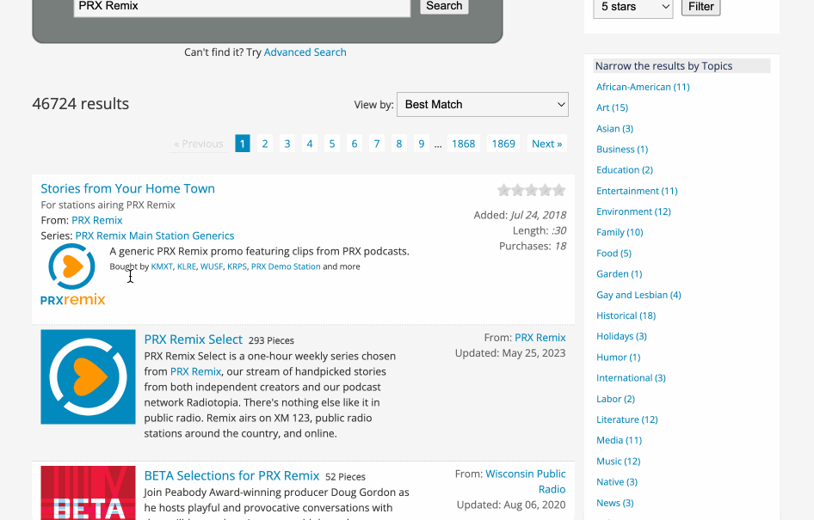Go to results page 9
Image resolution: width=814 pixels, height=520 pixels.
(x=422, y=144)
